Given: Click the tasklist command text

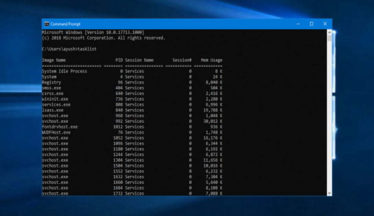Looking at the screenshot, I should pyautogui.click(x=87, y=49).
